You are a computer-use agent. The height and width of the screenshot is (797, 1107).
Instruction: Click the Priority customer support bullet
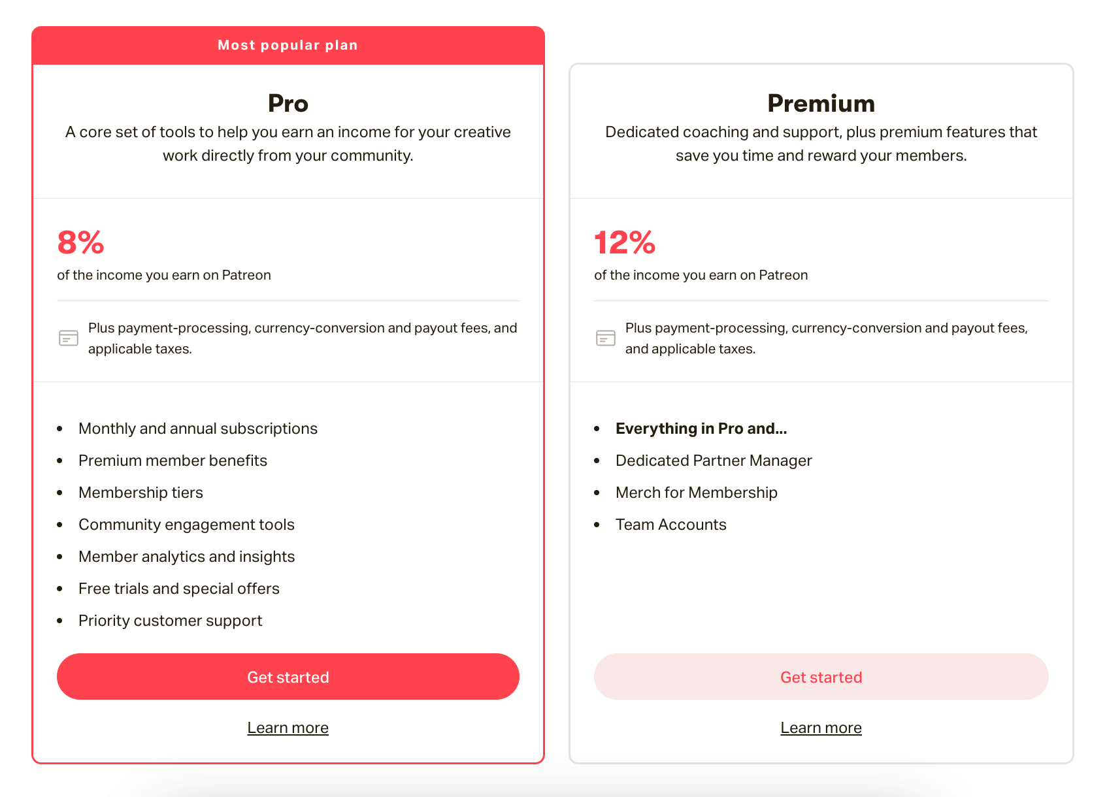170,620
